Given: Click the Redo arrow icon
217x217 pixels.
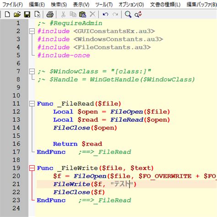Looking at the screenshot, I should pyautogui.click(x=115, y=14).
